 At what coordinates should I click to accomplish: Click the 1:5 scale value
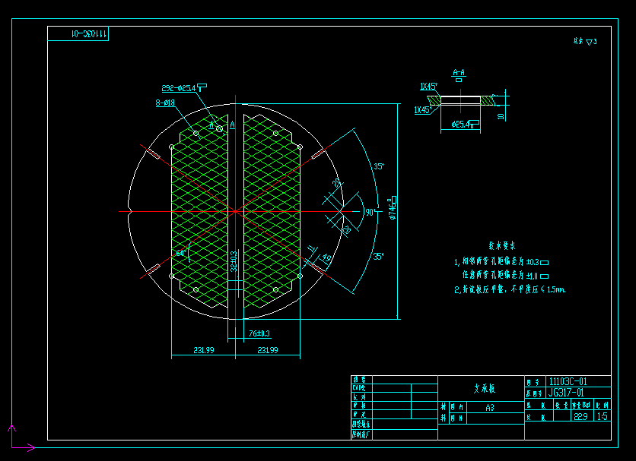point(603,416)
